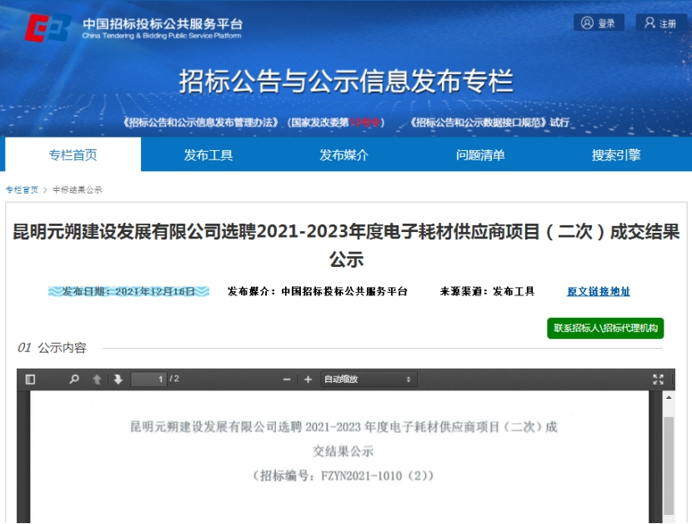
Task: Go to 搜索引擎 tab
Action: [x=616, y=155]
